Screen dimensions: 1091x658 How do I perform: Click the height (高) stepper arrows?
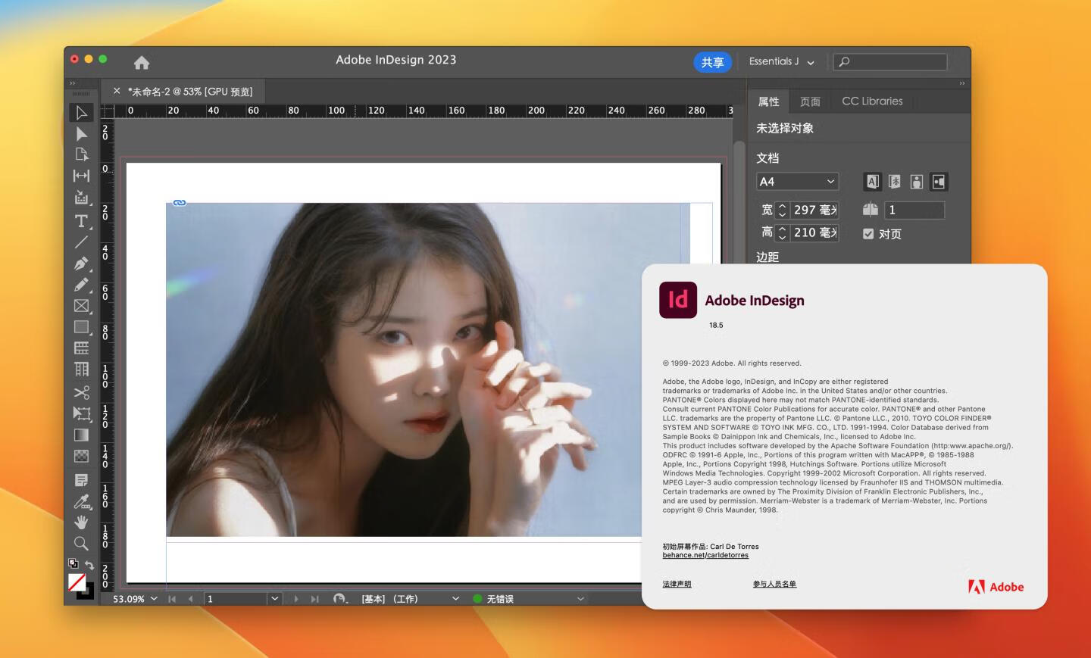point(783,232)
